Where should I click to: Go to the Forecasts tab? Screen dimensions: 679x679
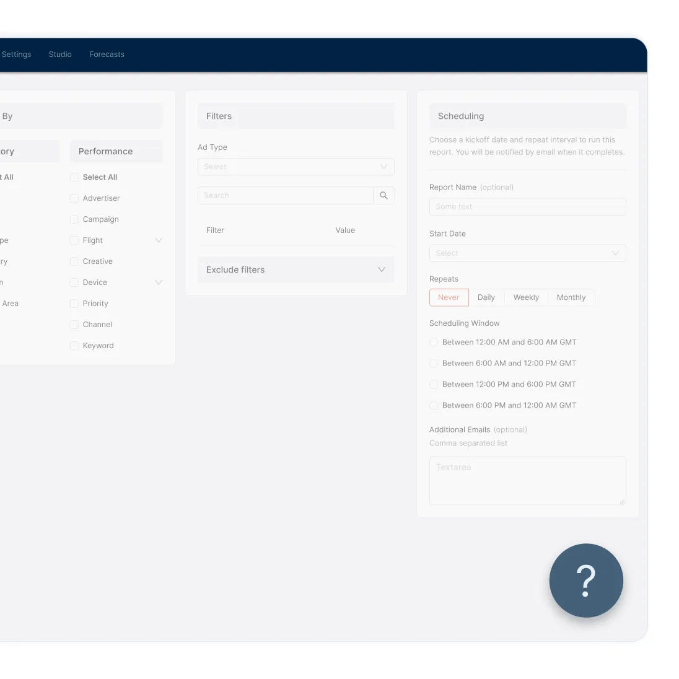coord(107,54)
